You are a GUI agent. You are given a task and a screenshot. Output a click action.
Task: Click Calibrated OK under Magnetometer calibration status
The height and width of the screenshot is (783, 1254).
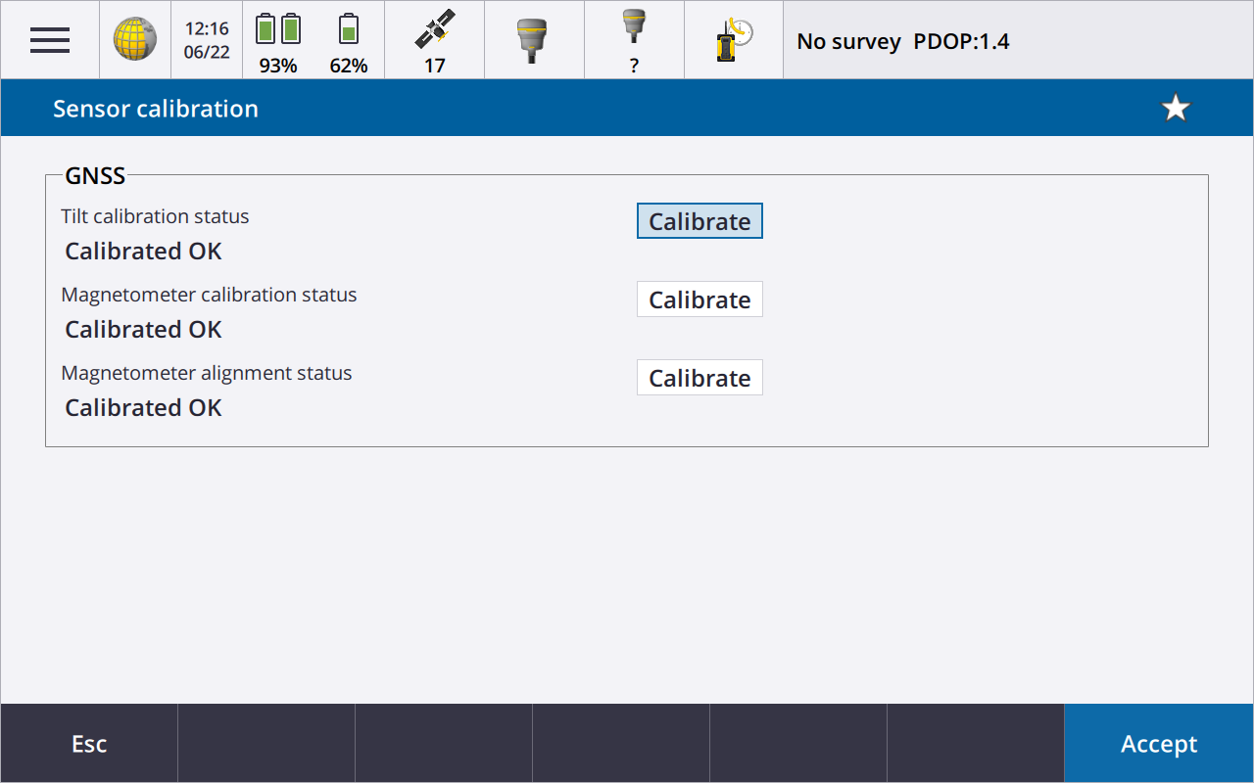(144, 330)
